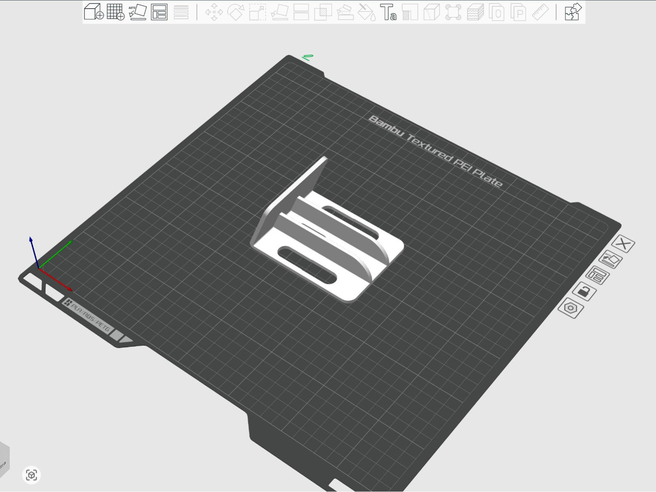Click the top toolbar Arrange all objects icon
Viewport: 656px width, 492px height.
point(159,12)
